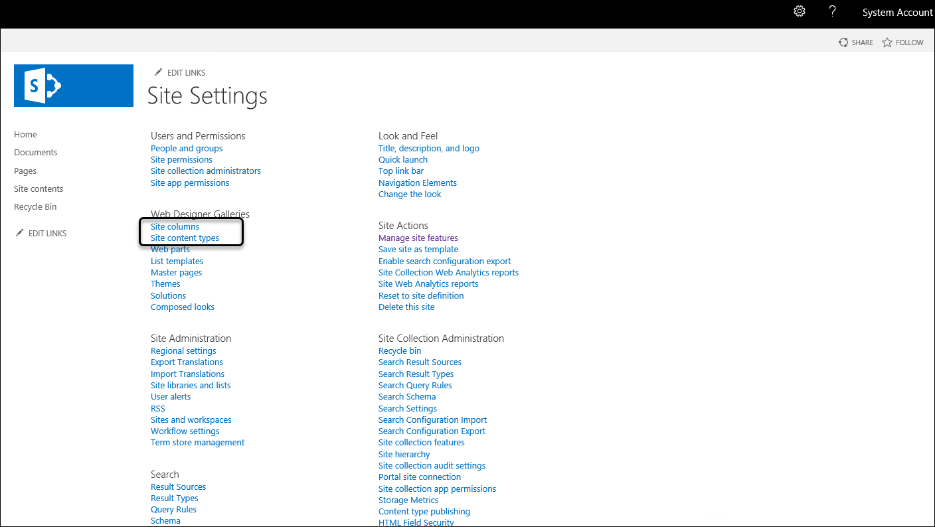Click Delete this site
The height and width of the screenshot is (527, 935).
click(x=406, y=307)
